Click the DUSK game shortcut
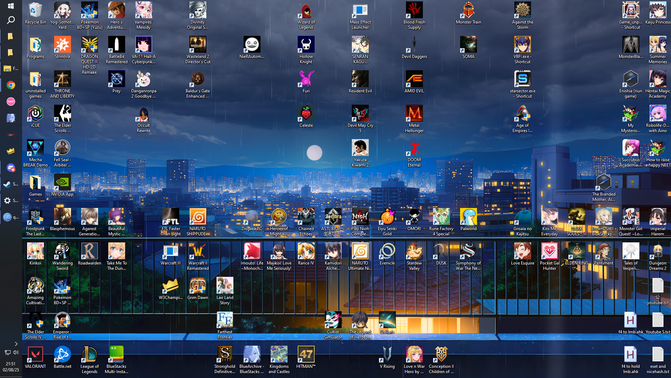 pyautogui.click(x=441, y=254)
